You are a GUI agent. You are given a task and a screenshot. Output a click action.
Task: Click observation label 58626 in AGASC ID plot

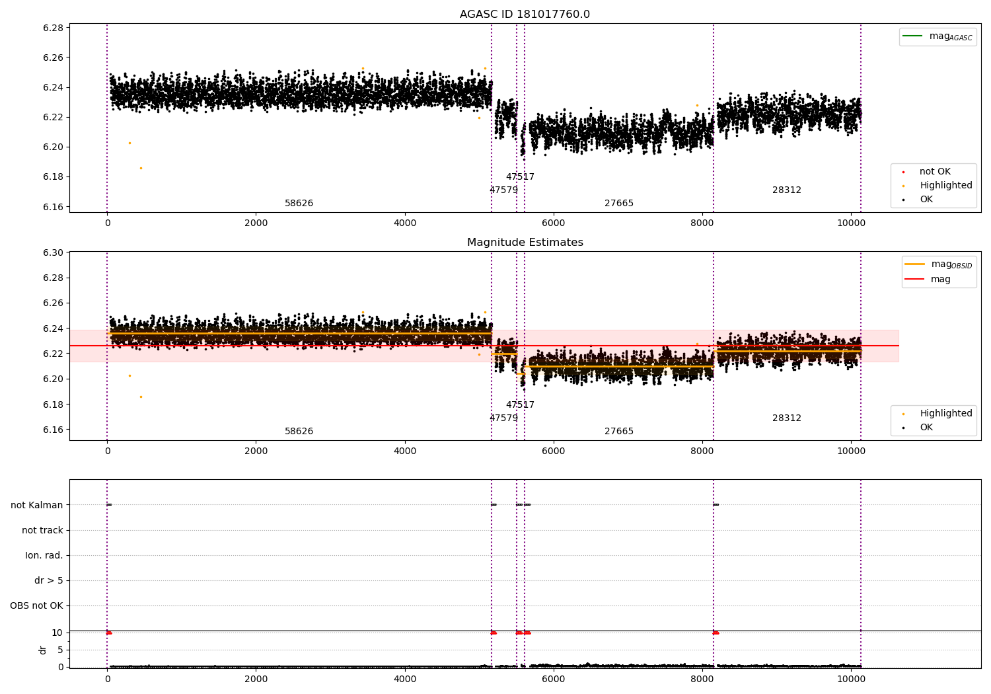(299, 204)
